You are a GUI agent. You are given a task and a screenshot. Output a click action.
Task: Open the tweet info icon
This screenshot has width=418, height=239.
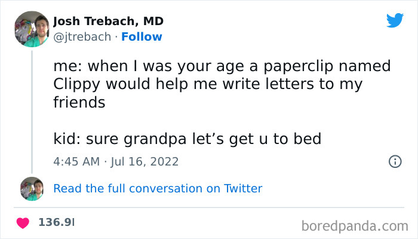point(394,161)
